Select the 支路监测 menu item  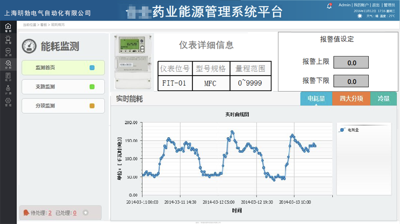coord(55,86)
